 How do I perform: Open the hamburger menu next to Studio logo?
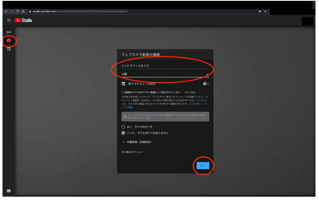coord(9,20)
